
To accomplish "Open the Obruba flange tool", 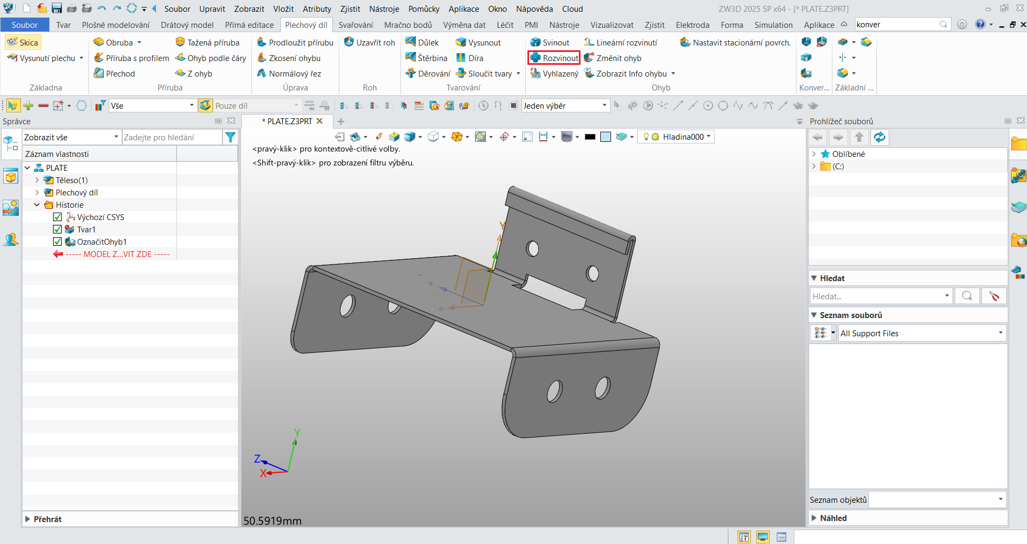I will coord(113,42).
